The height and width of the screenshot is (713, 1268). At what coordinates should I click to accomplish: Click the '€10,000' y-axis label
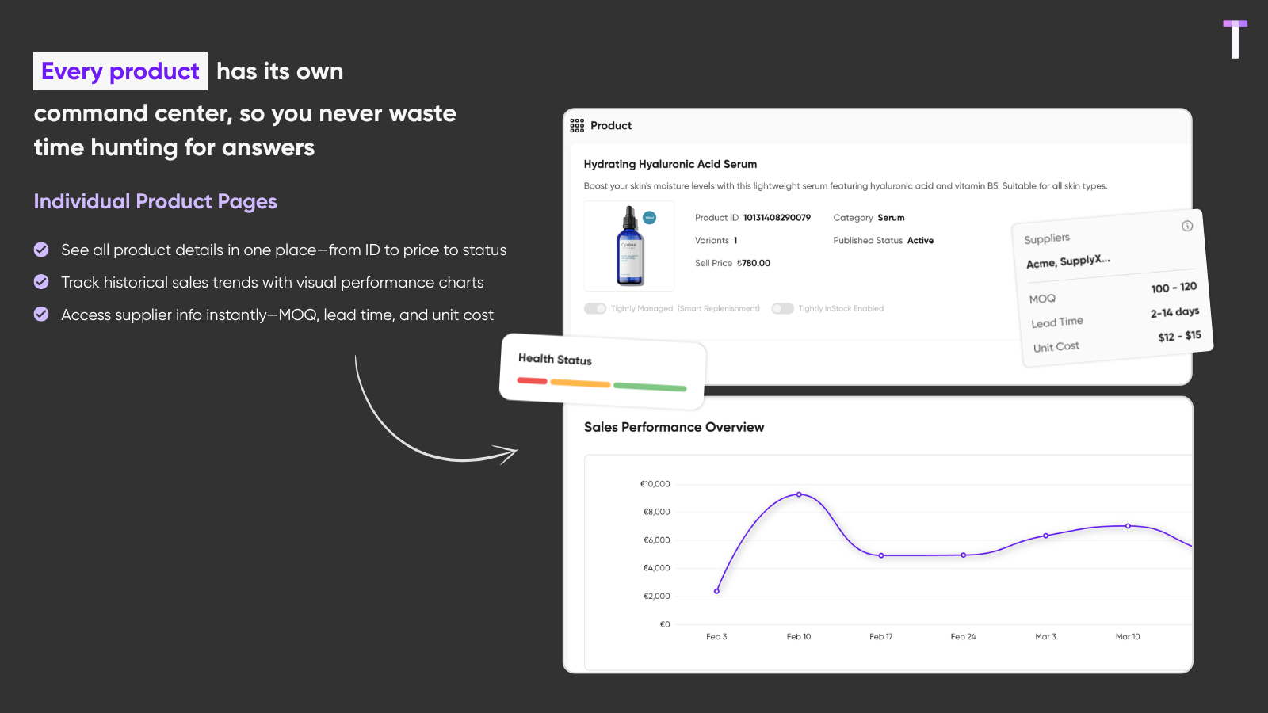[x=655, y=484]
